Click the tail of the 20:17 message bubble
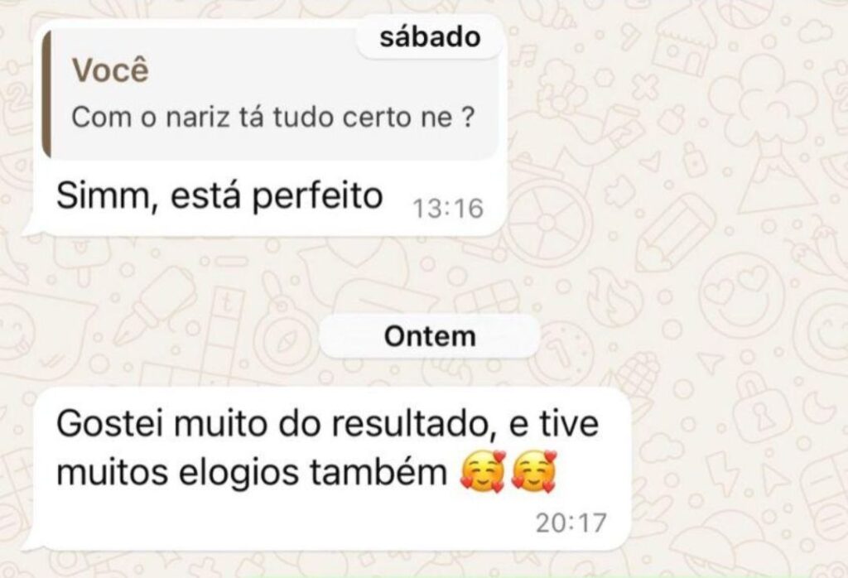This screenshot has width=848, height=578. point(31,541)
